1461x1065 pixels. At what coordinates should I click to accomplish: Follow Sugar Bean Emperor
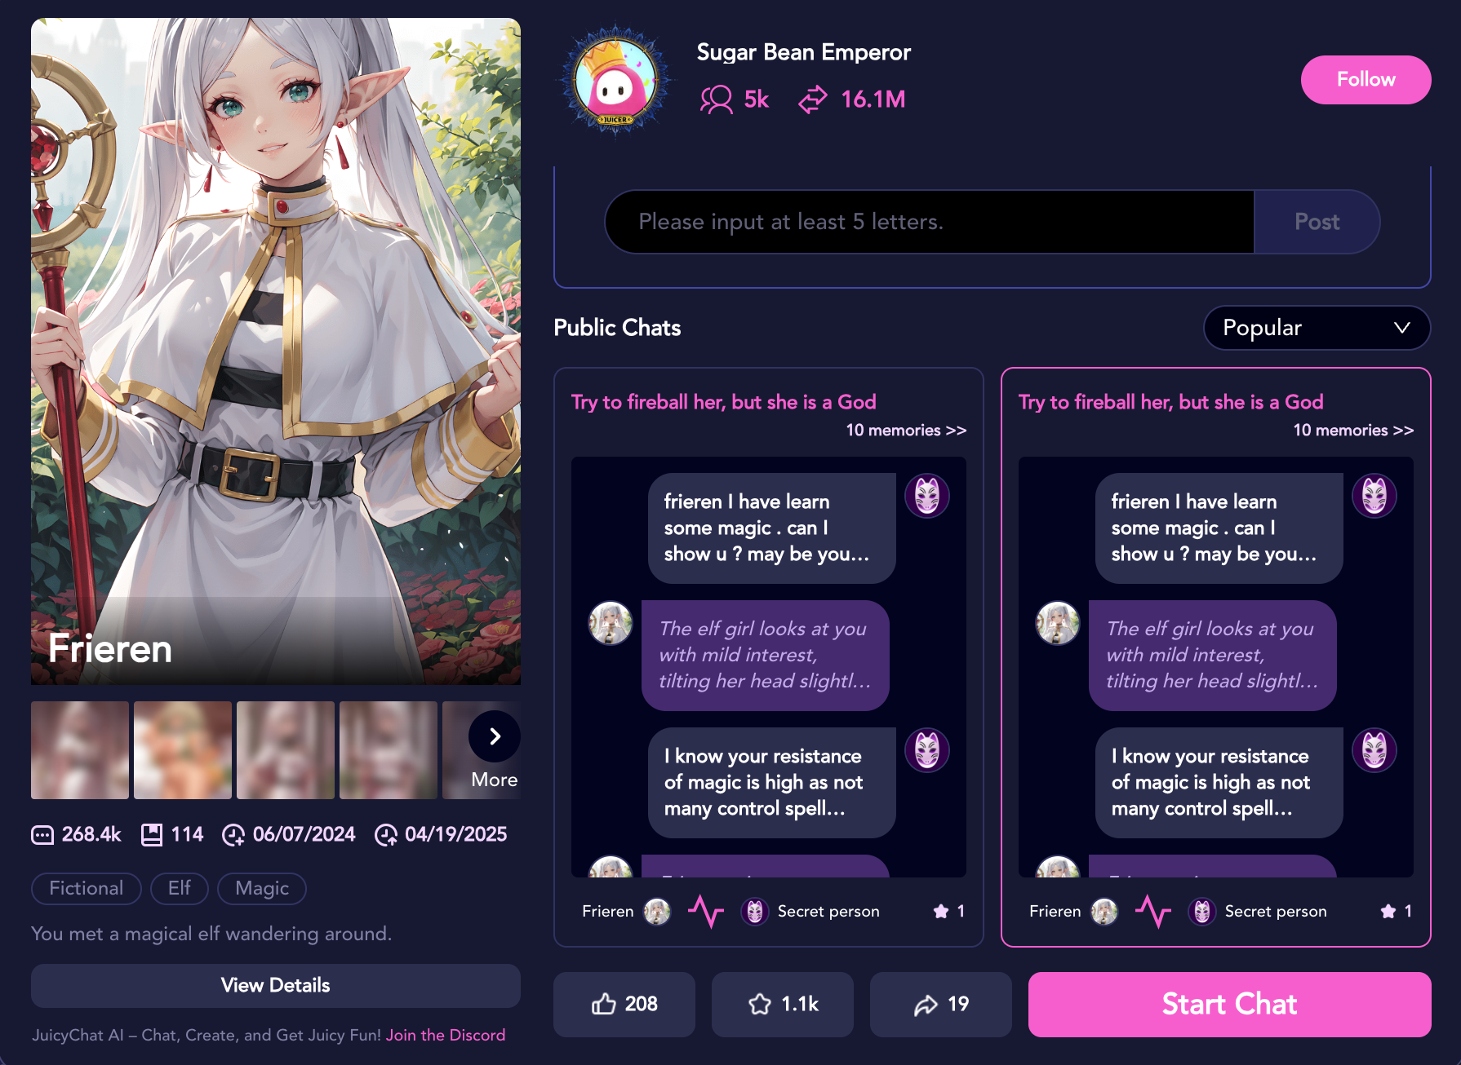[1366, 79]
